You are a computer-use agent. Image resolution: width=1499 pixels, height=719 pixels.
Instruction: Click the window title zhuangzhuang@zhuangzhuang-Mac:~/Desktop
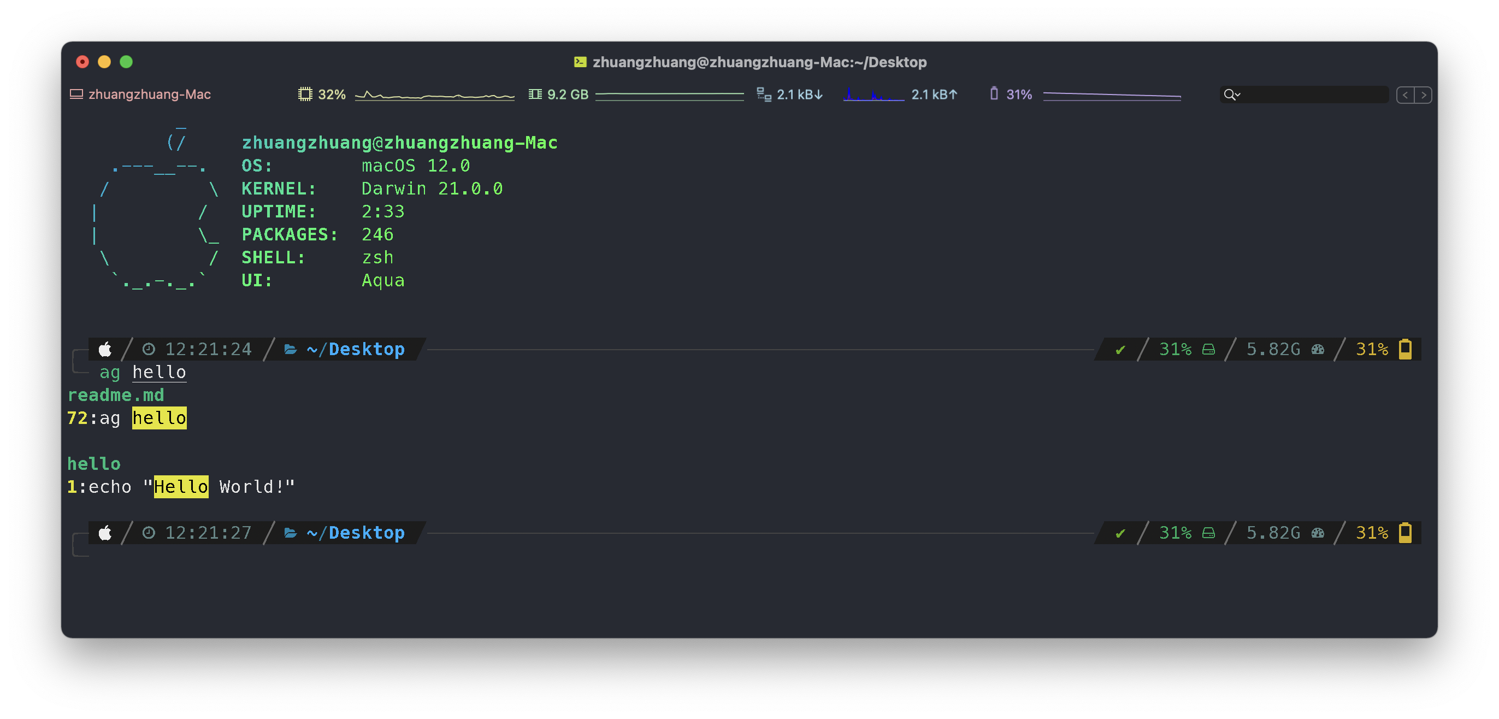(x=759, y=62)
